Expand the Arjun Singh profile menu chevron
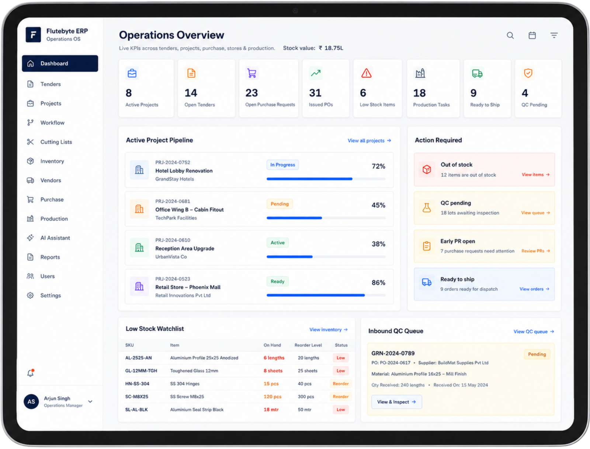Image resolution: width=590 pixels, height=449 pixels. (x=90, y=401)
